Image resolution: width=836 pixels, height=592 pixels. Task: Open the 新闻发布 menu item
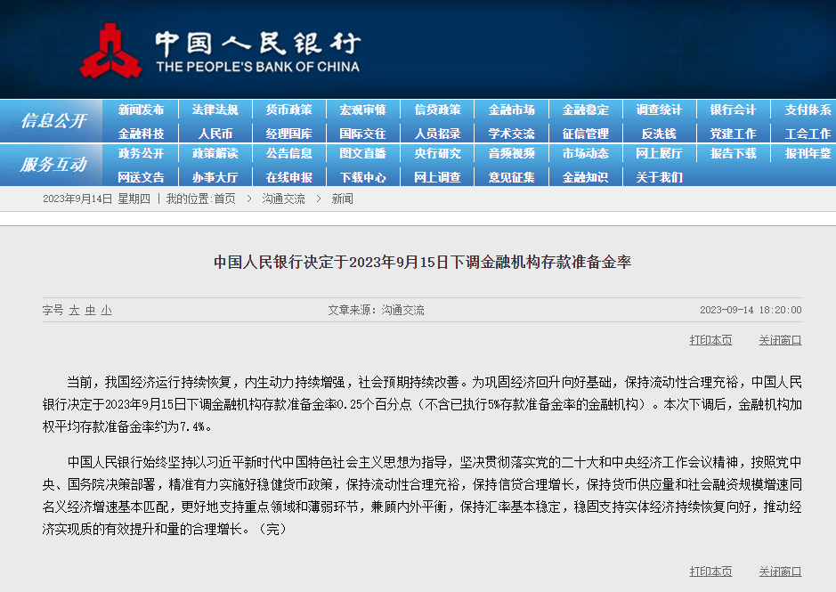click(x=141, y=109)
